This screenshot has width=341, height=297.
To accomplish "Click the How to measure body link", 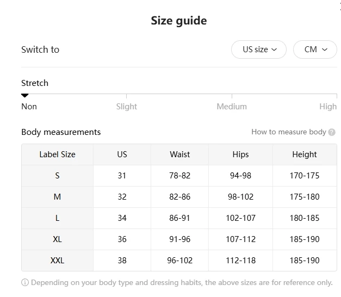I will point(288,132).
